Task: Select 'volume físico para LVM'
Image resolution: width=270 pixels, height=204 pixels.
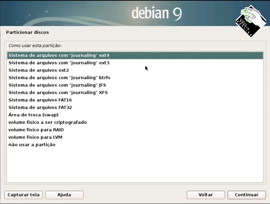Action: pos(135,137)
